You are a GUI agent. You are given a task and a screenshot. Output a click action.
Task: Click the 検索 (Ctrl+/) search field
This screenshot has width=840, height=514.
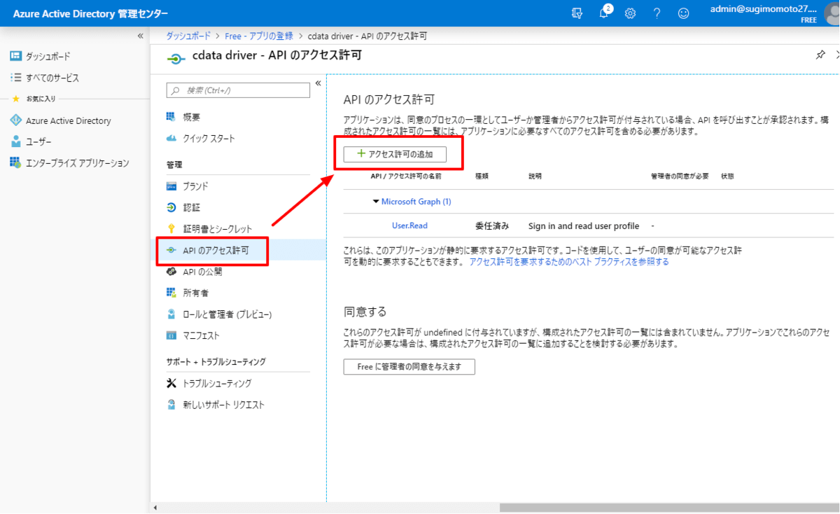(x=238, y=90)
